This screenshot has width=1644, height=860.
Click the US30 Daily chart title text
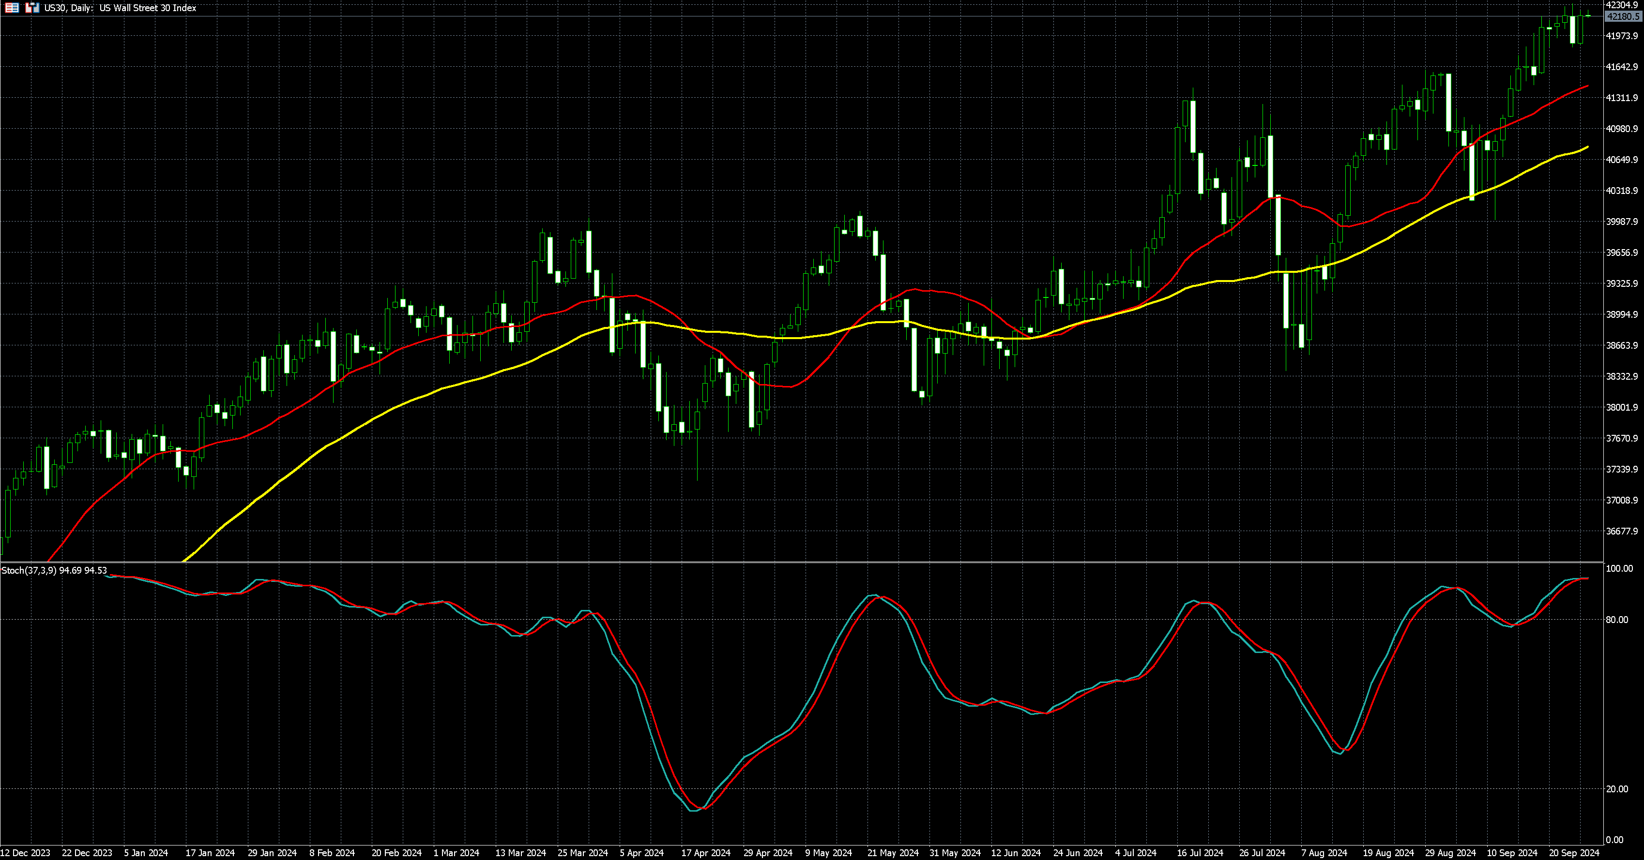tap(120, 8)
